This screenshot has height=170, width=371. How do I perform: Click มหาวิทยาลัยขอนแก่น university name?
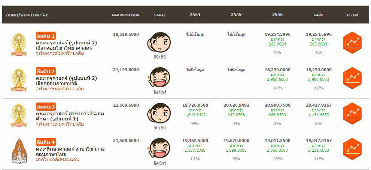[57, 160]
